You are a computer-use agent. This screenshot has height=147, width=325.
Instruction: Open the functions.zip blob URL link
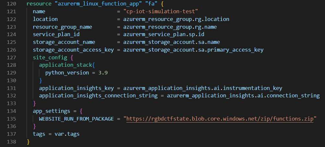tap(220, 119)
